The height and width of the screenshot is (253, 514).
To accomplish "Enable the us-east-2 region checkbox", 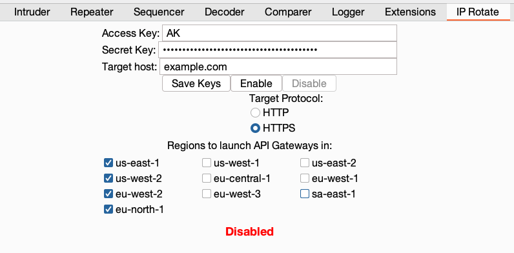I will [x=305, y=163].
